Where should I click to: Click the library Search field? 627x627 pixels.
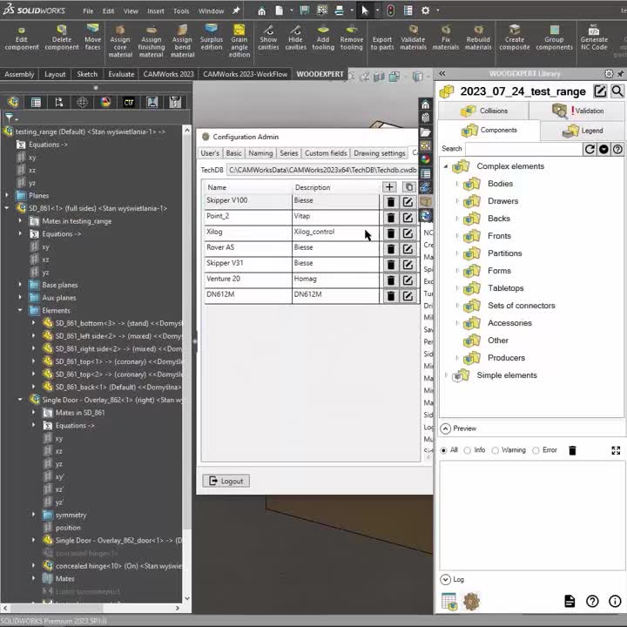click(x=524, y=149)
